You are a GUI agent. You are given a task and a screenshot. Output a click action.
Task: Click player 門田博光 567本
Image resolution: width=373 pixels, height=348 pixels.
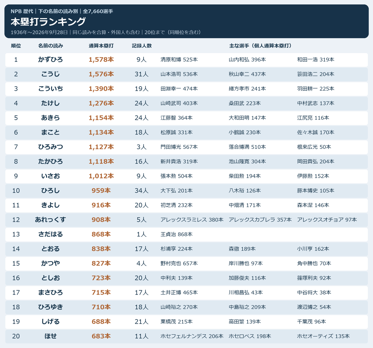[x=179, y=147]
